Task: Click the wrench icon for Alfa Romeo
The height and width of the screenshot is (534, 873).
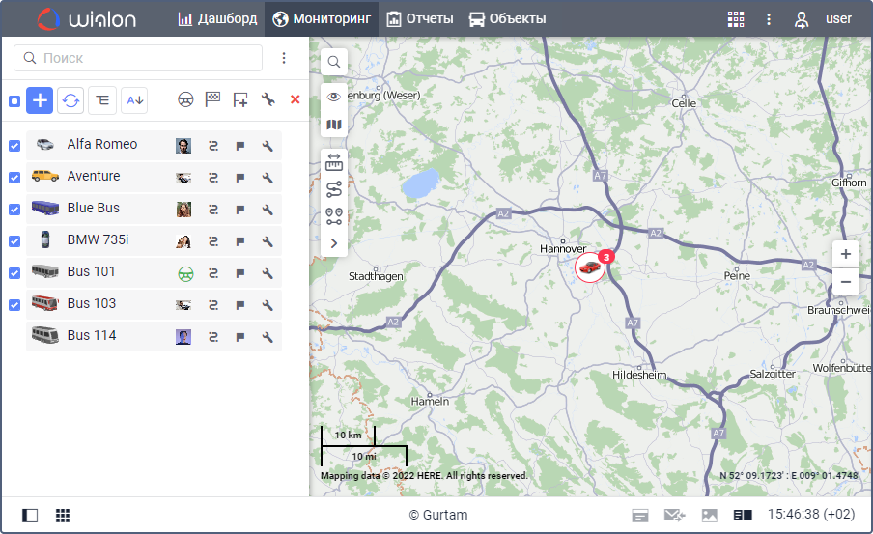Action: pos(268,146)
